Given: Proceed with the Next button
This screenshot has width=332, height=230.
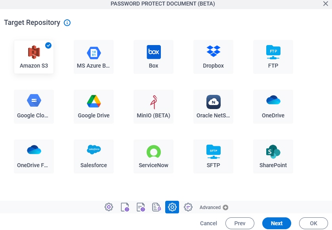Looking at the screenshot, I should click(x=277, y=223).
